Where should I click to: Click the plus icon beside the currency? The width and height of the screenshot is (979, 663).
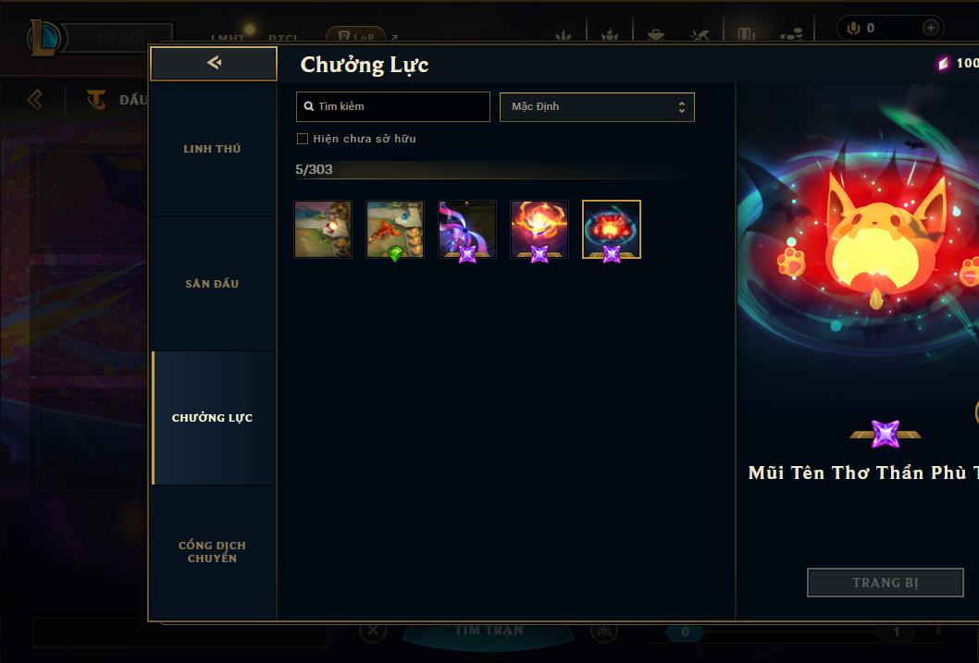click(x=930, y=28)
